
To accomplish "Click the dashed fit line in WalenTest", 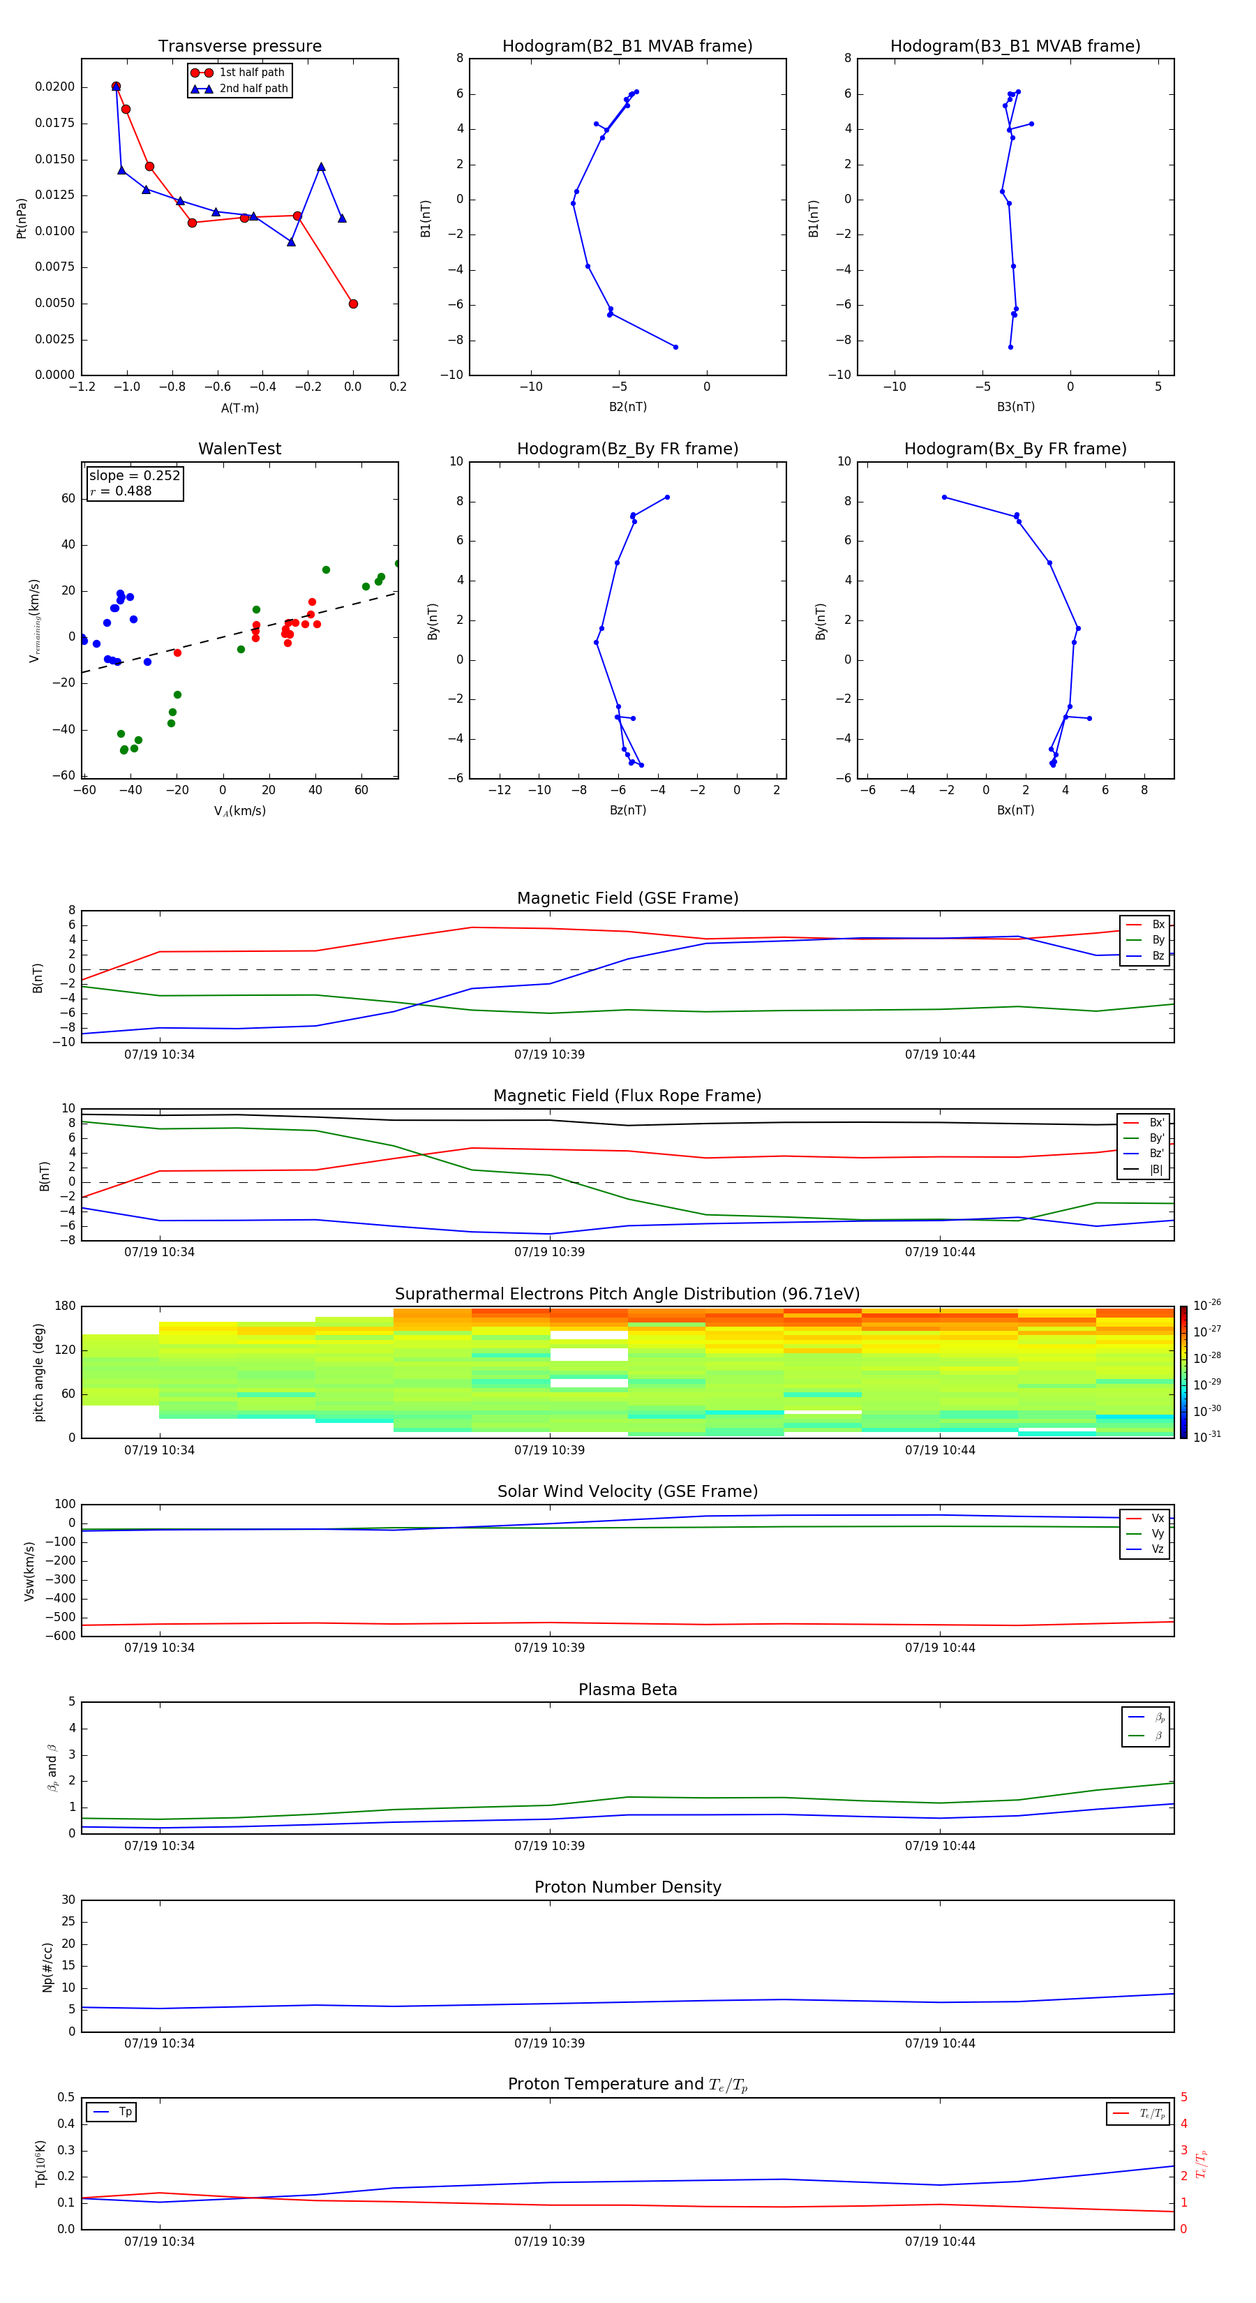I will pyautogui.click(x=239, y=632).
